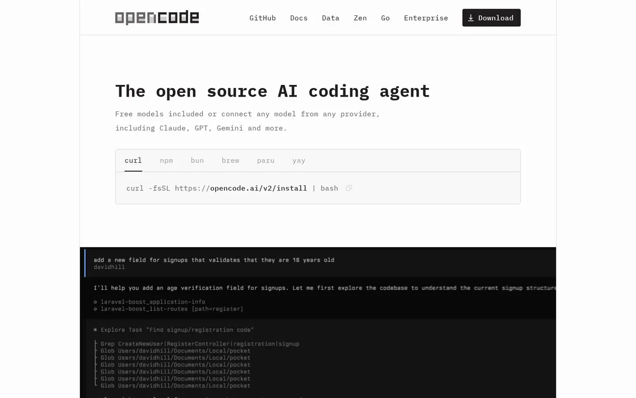
Task: Go to the Data page
Action: (x=331, y=18)
